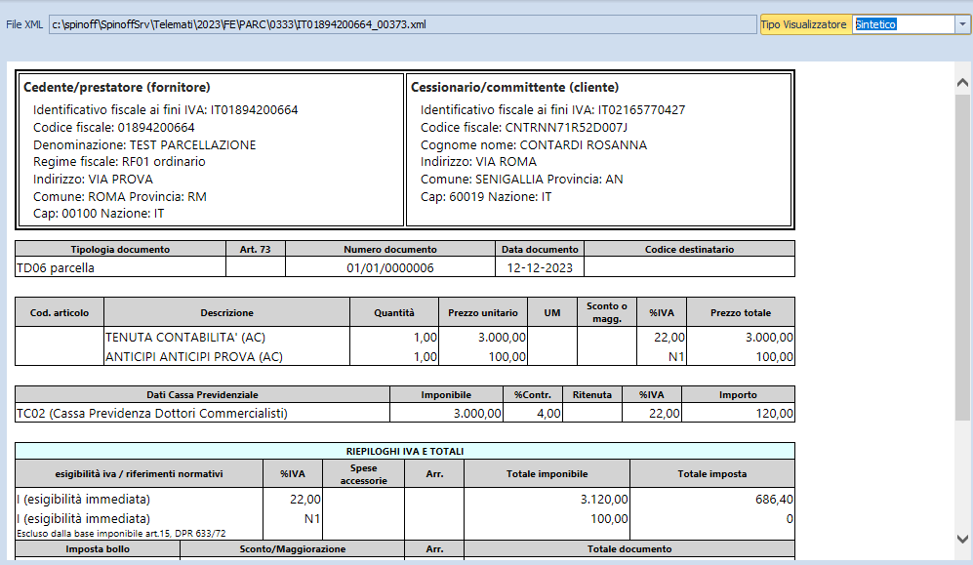This screenshot has height=565, width=973.
Task: Click Regime fiscale: RF01 ordinario
Action: point(119,161)
